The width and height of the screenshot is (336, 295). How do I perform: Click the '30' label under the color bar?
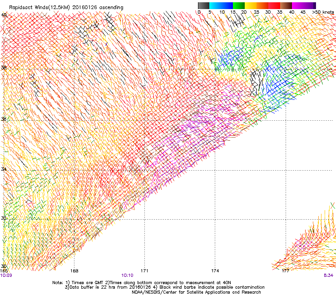click(268, 12)
